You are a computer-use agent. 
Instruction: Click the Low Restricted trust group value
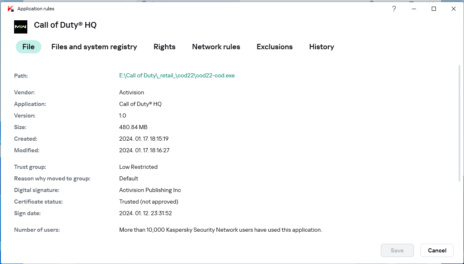138,167
